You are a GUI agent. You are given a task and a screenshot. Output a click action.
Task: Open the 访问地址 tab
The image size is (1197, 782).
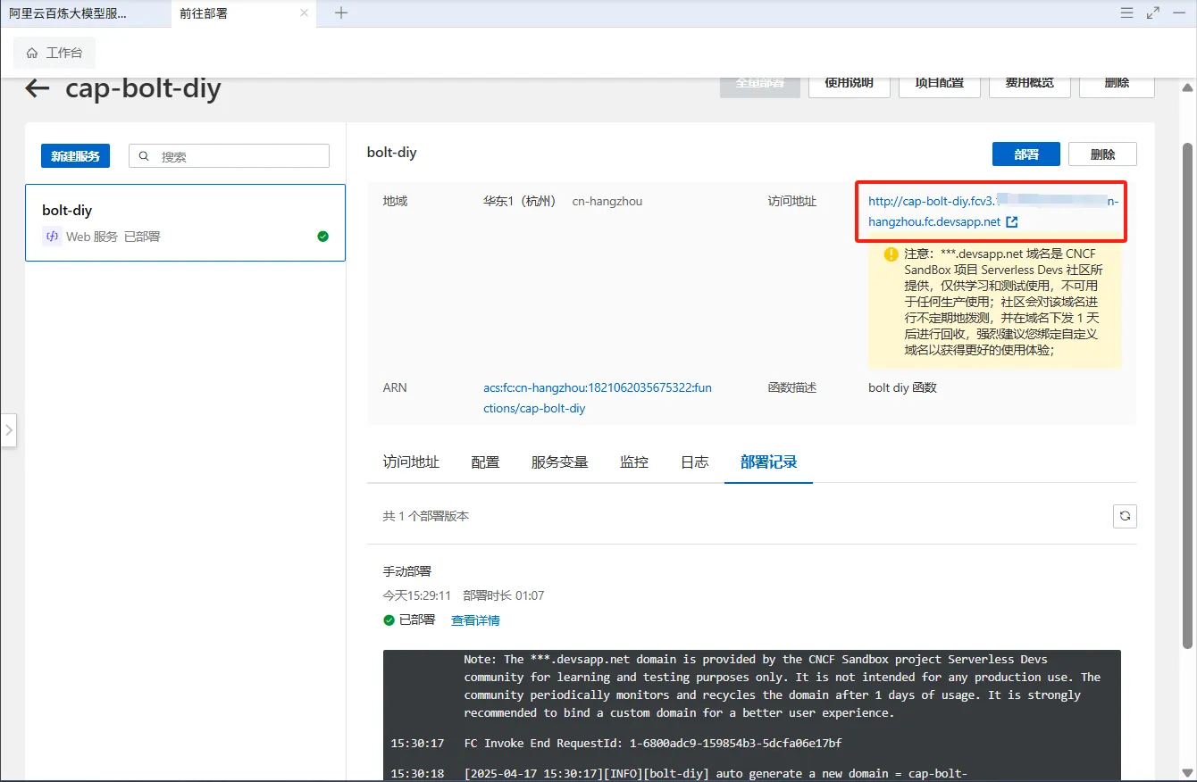click(411, 462)
